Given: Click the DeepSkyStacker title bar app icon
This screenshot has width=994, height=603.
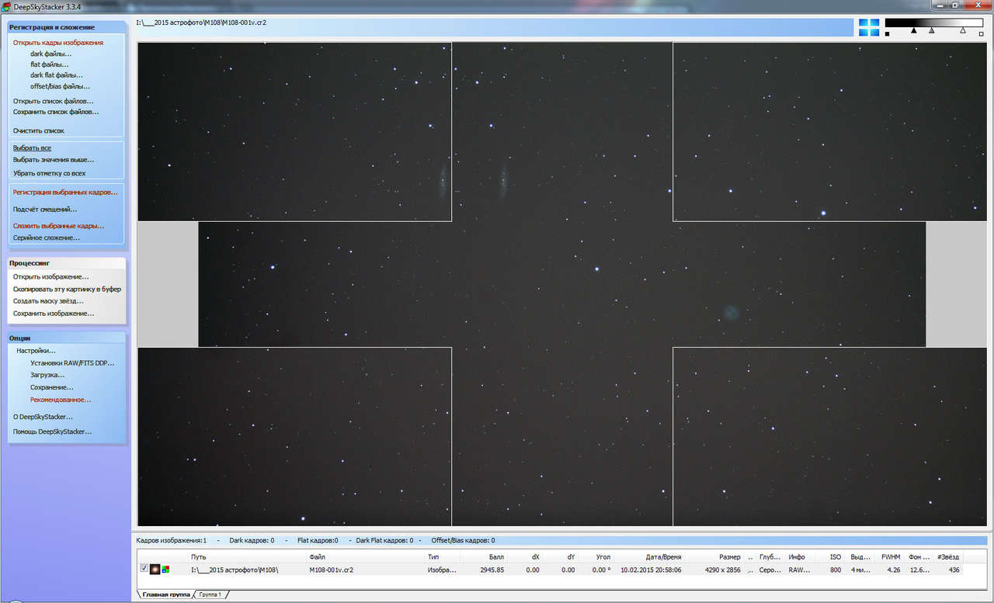Looking at the screenshot, I should (x=6, y=6).
